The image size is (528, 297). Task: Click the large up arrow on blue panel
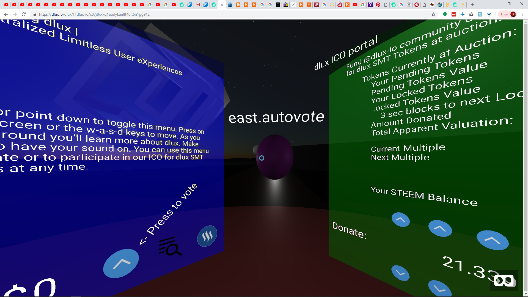pos(121,263)
